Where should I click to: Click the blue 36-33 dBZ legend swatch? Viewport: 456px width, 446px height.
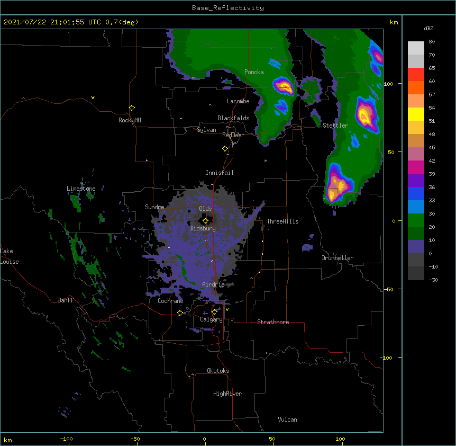416,193
